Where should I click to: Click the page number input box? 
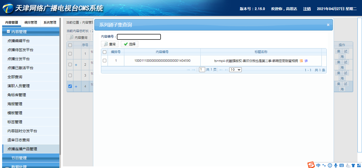202,70
